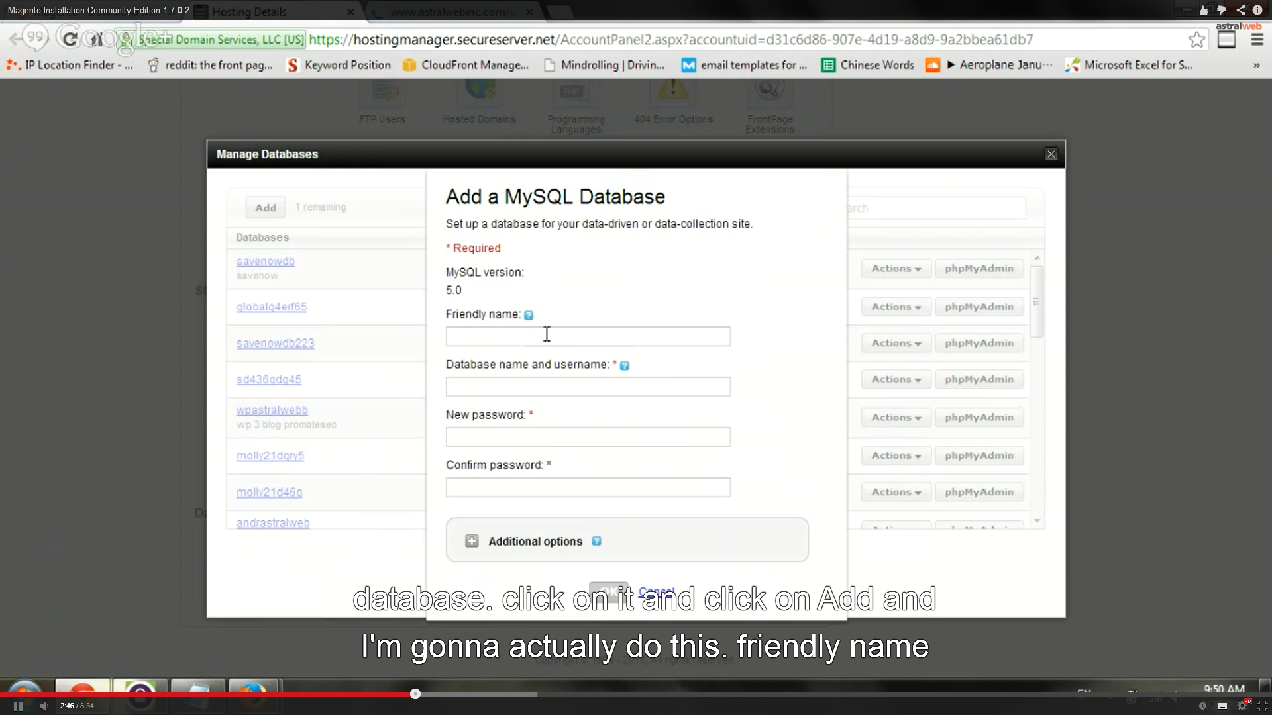Viewport: 1272px width, 715px height.
Task: Open phpMyAdmin for wpastralwebb row
Action: click(979, 418)
